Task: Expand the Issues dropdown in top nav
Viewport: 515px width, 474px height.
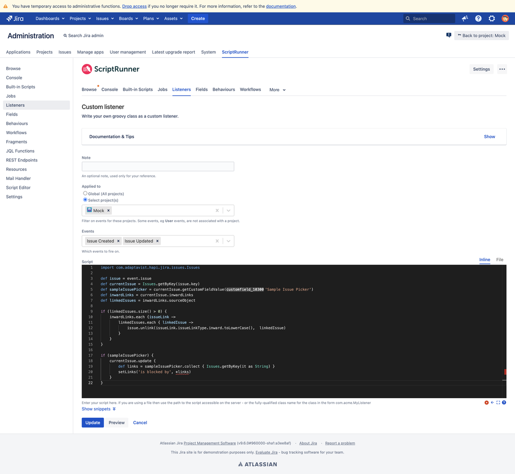Action: (105, 19)
